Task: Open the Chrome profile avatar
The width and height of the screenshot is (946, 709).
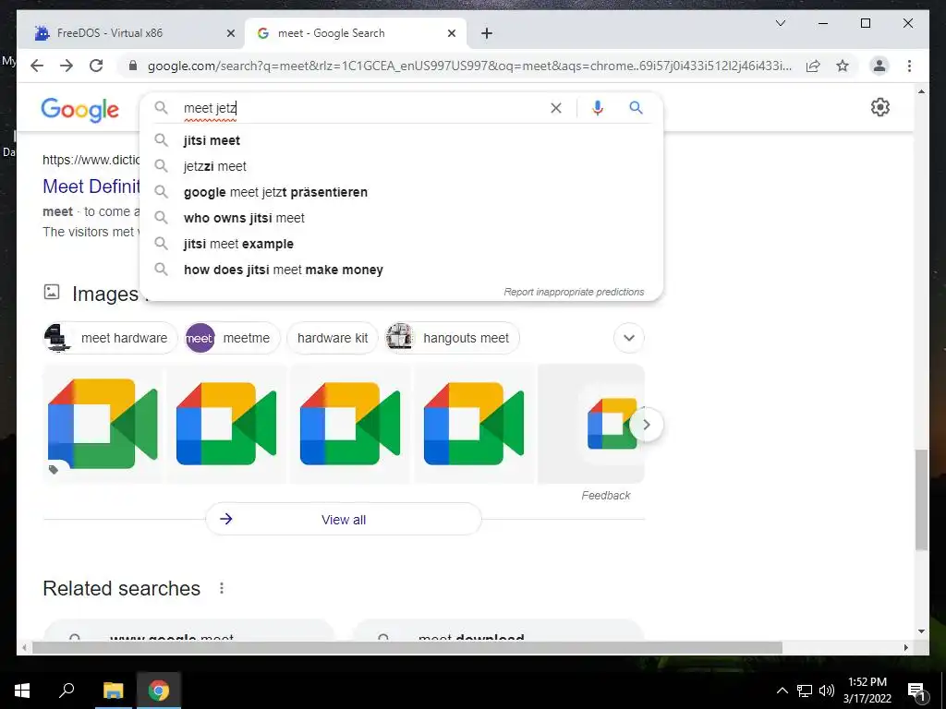Action: click(x=879, y=66)
